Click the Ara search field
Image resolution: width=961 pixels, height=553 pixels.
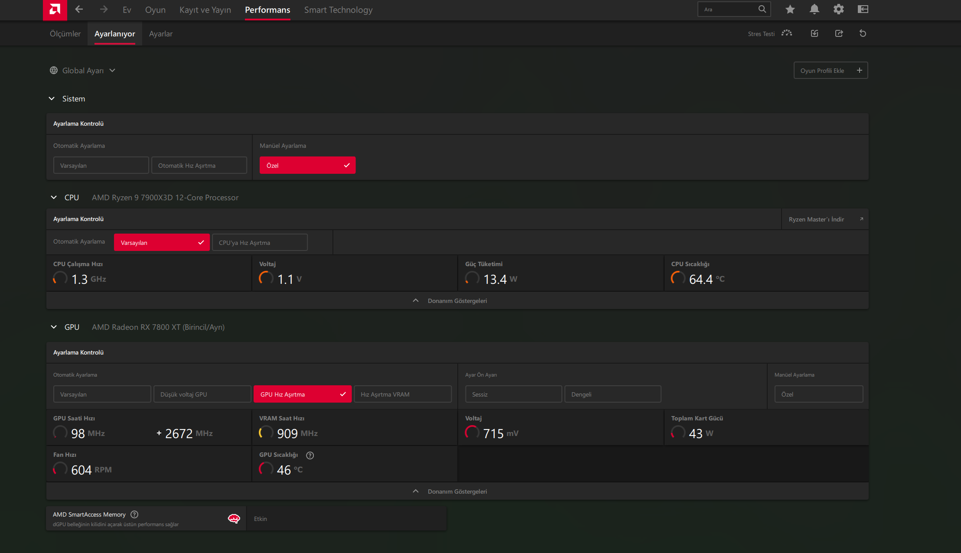click(734, 9)
